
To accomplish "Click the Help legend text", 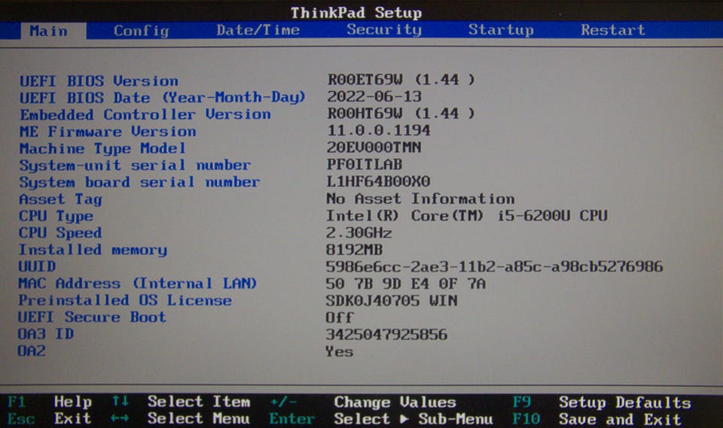I will click(73, 402).
